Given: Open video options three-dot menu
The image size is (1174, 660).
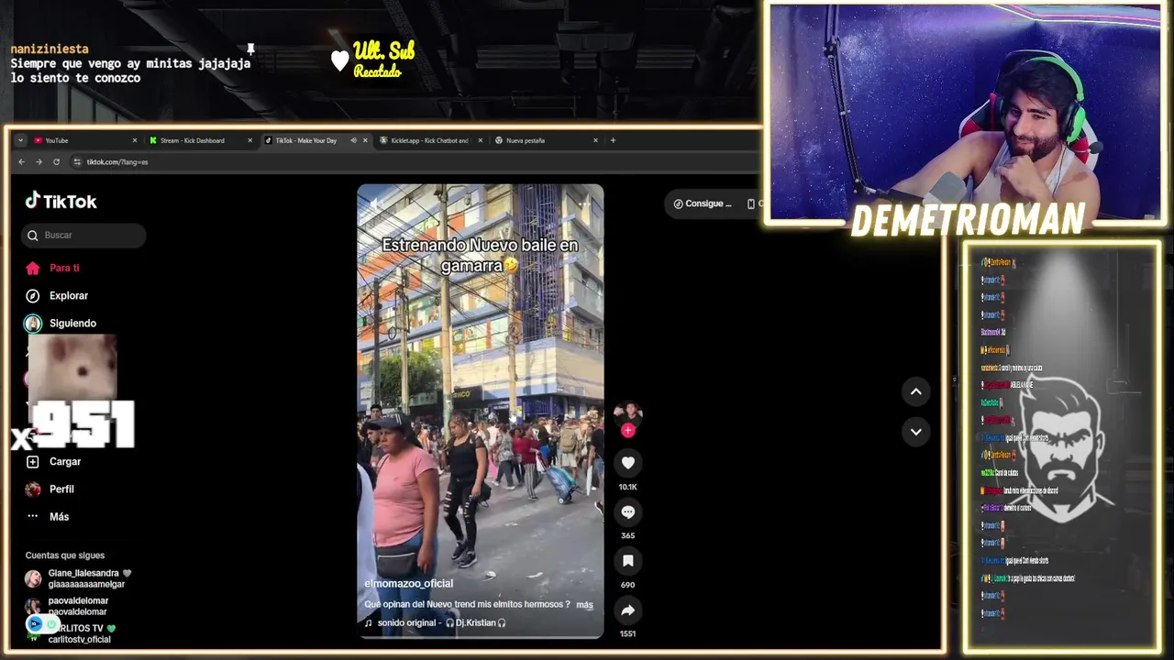Looking at the screenshot, I should pyautogui.click(x=586, y=203).
